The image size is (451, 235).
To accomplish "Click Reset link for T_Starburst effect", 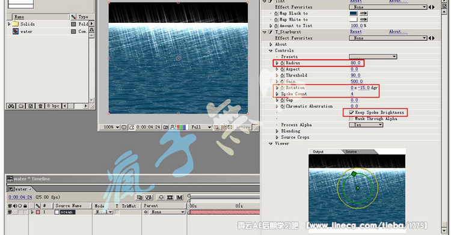I will 356,32.
